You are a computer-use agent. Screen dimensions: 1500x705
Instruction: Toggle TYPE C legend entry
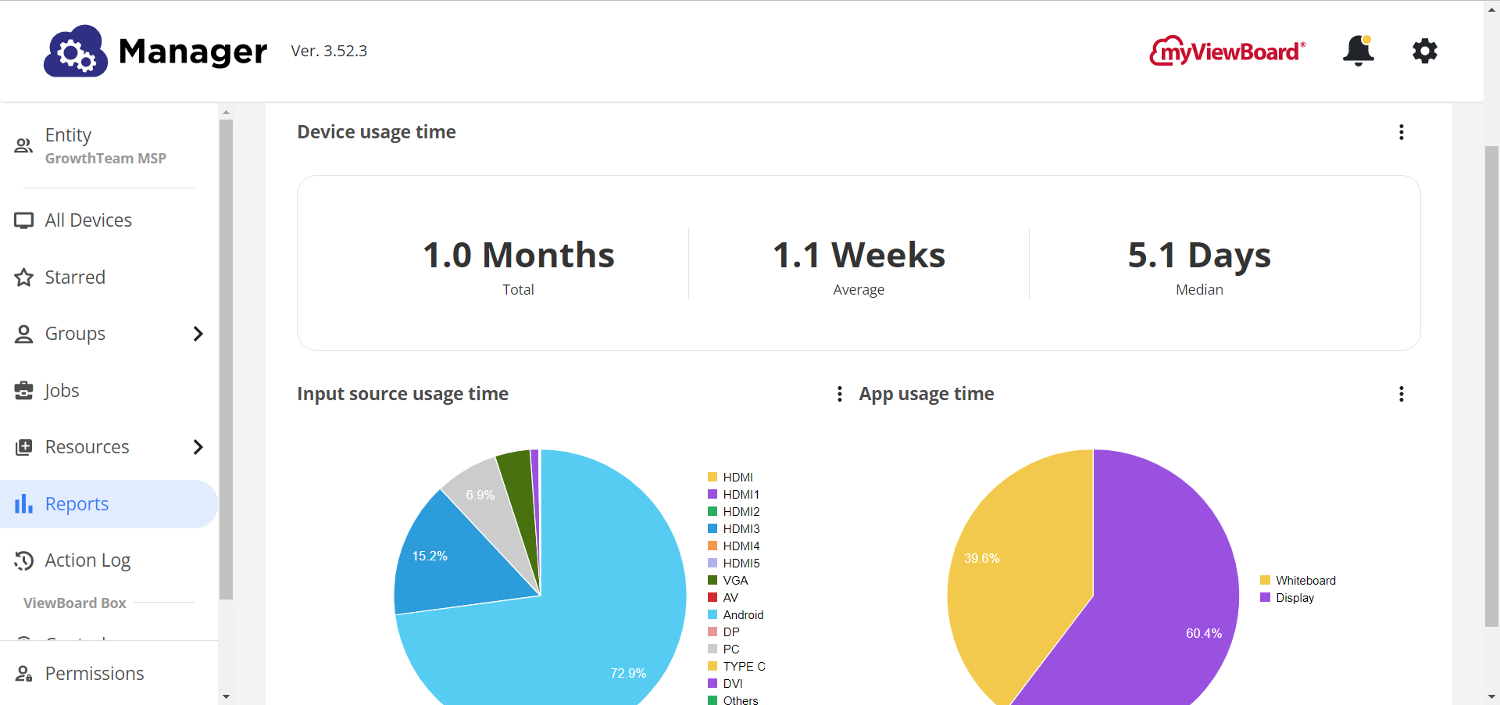[x=737, y=667]
